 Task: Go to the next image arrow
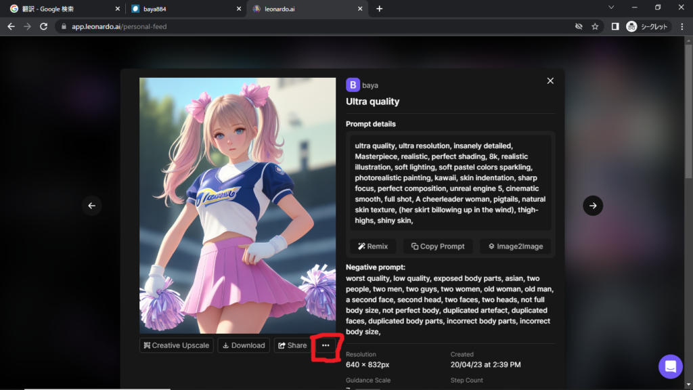[x=593, y=206]
